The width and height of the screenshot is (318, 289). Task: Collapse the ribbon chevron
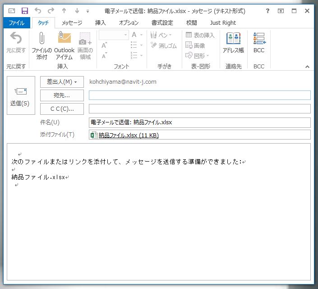click(x=307, y=67)
